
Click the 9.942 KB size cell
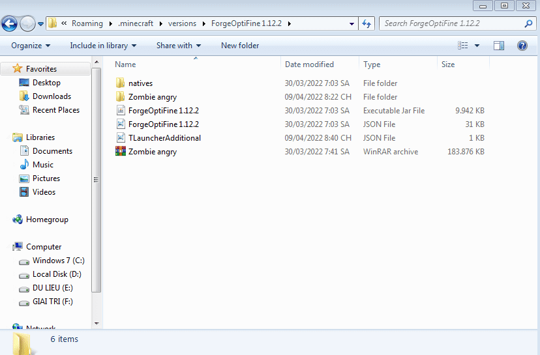(x=470, y=111)
